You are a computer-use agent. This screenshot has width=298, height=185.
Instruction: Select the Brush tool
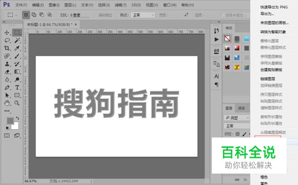click(x=17, y=56)
